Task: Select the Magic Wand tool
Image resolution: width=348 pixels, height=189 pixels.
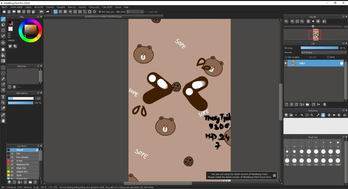Action: [3, 79]
